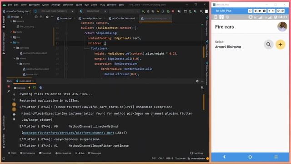Tap the profile avatar in Fire cars app
The height and width of the screenshot is (164, 291).
[282, 26]
